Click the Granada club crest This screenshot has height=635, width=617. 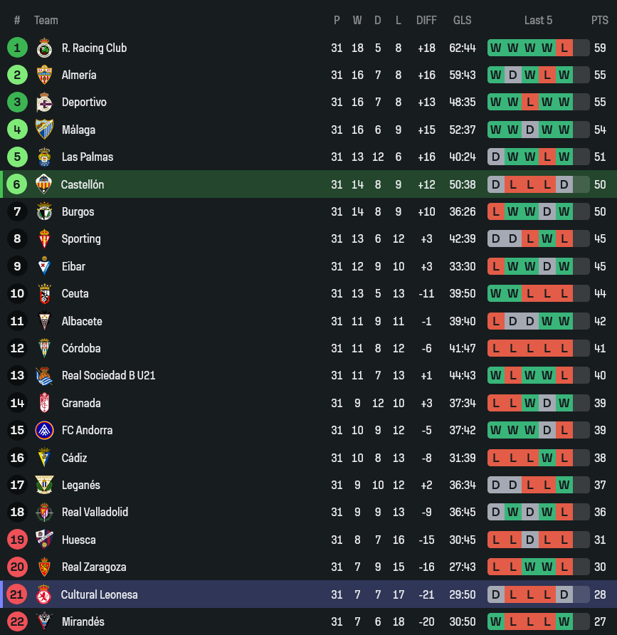[x=44, y=403]
